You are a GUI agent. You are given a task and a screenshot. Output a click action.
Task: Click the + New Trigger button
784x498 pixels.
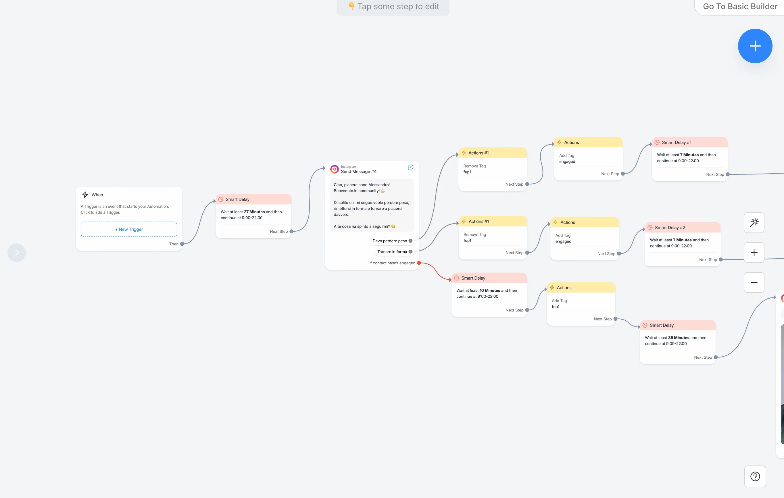point(128,230)
